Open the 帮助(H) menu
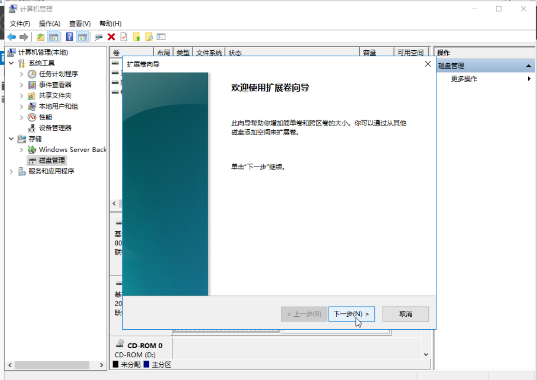Screen dimensions: 537x380 (110, 24)
